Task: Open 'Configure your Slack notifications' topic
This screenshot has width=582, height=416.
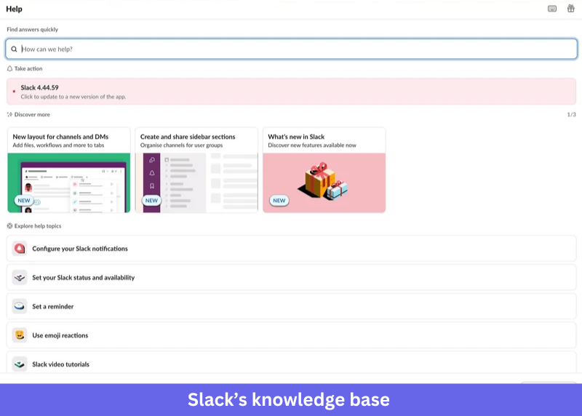Action: point(292,248)
